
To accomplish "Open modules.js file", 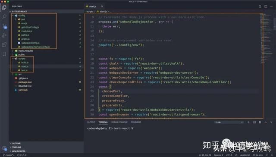I will (27, 31).
